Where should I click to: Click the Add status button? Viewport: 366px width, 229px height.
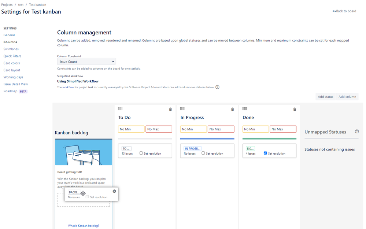pos(325,97)
